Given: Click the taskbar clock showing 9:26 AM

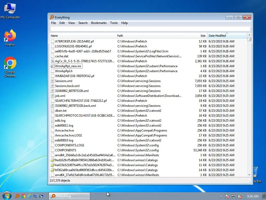Looking at the screenshot, I should coord(252,196).
